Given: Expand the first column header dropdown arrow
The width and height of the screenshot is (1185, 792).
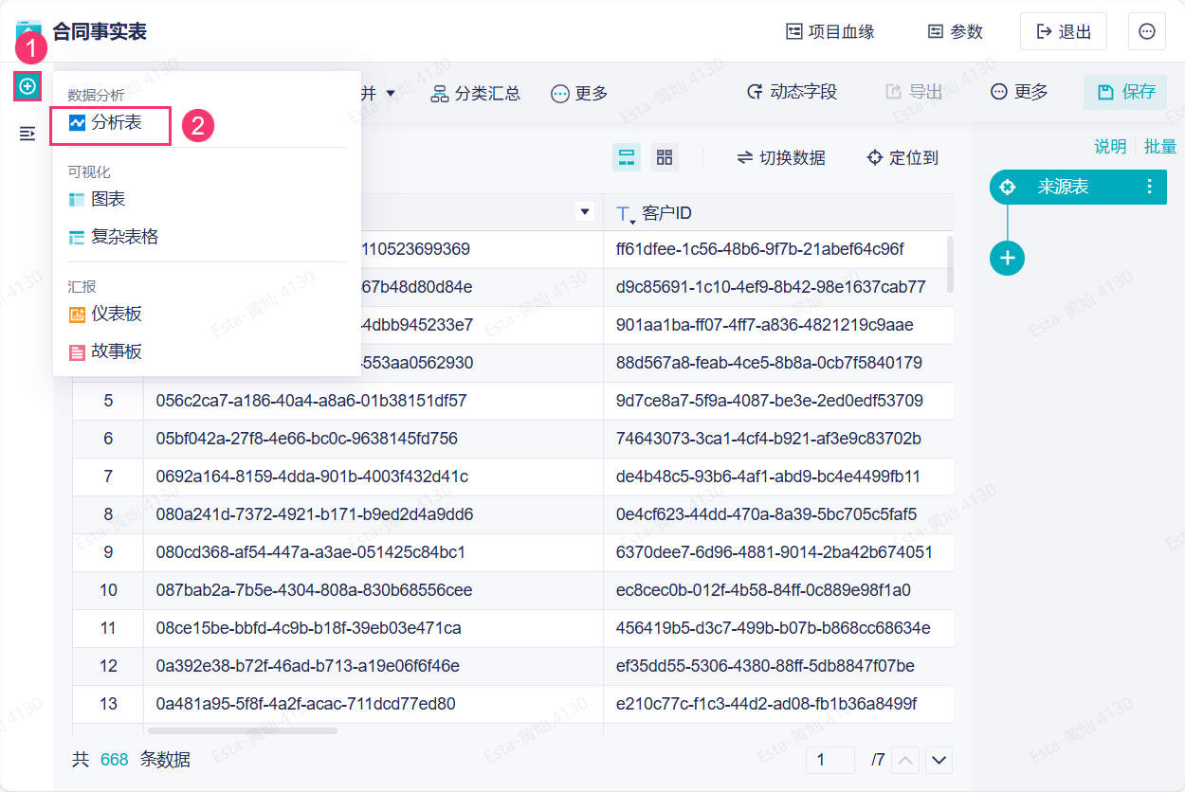Looking at the screenshot, I should pyautogui.click(x=585, y=212).
